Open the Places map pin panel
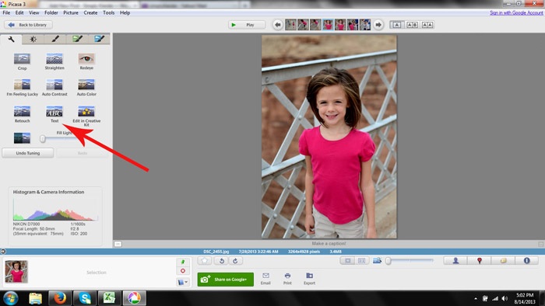The image size is (545, 306). [480, 261]
